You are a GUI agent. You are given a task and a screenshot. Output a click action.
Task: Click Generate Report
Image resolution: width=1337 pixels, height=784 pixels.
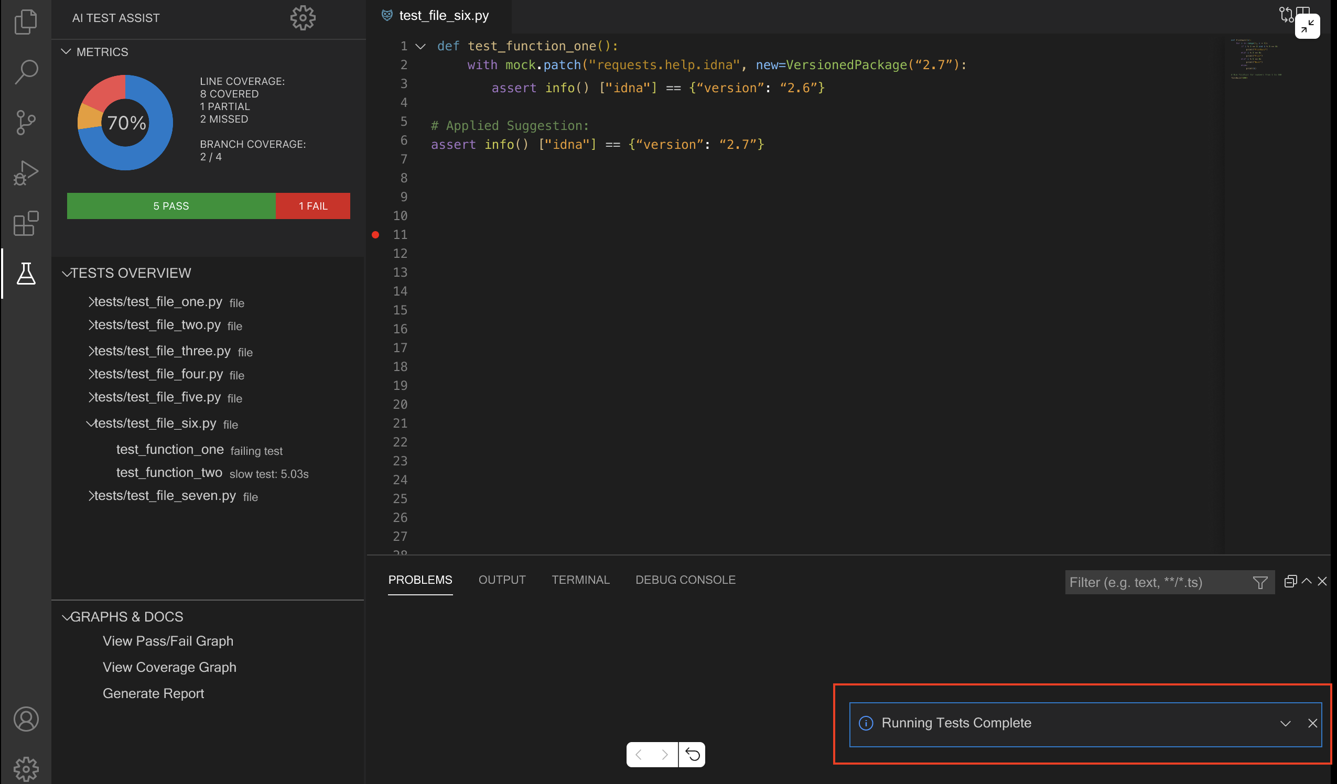pyautogui.click(x=153, y=693)
